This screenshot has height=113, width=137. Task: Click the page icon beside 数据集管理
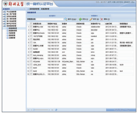[7, 31]
